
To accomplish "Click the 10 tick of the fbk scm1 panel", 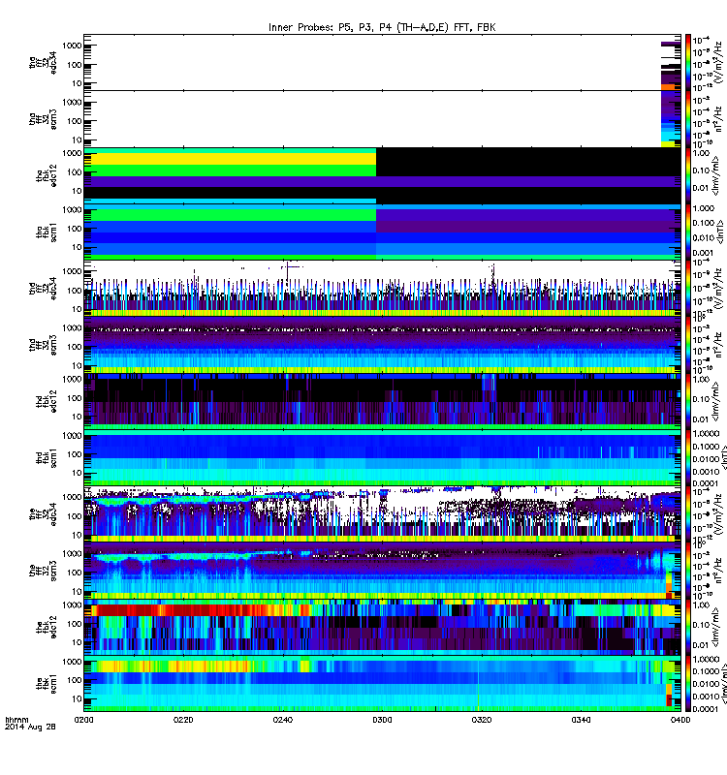I will 77,698.
